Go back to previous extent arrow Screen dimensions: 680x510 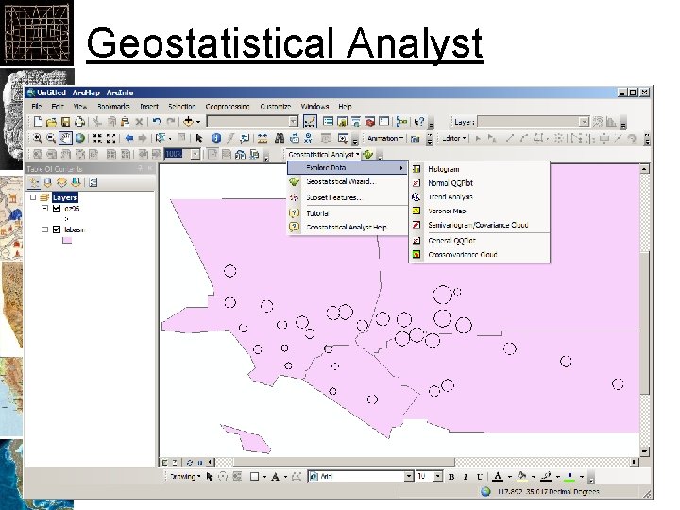[x=128, y=138]
